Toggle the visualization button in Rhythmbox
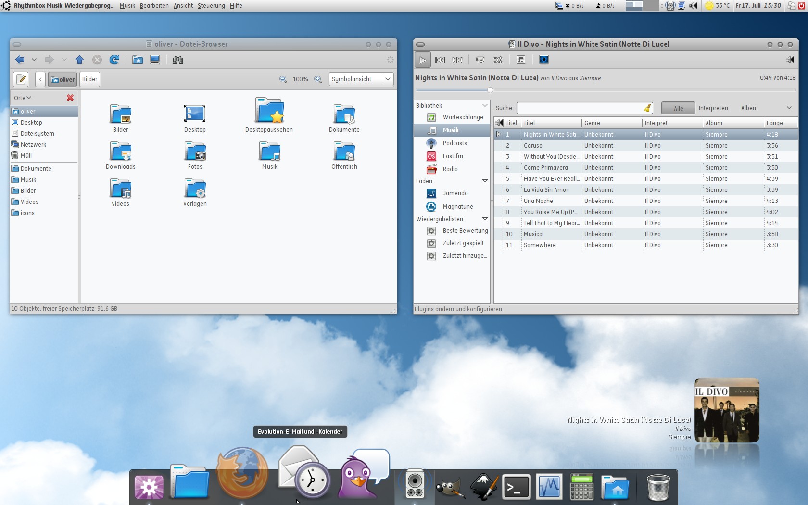808x505 pixels. click(x=543, y=60)
